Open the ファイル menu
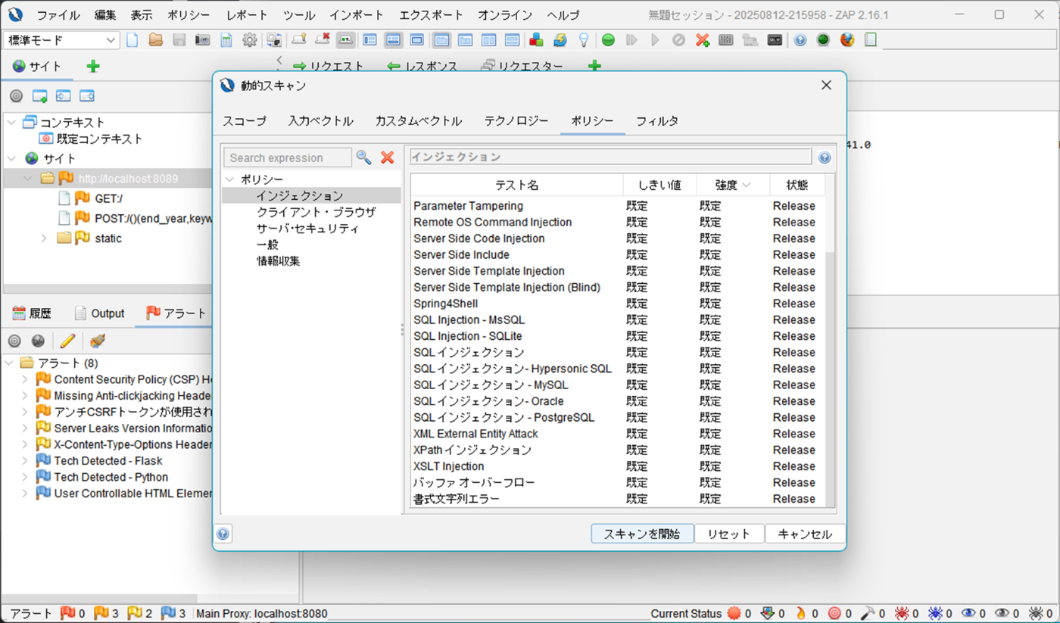This screenshot has height=623, width=1060. coord(58,15)
